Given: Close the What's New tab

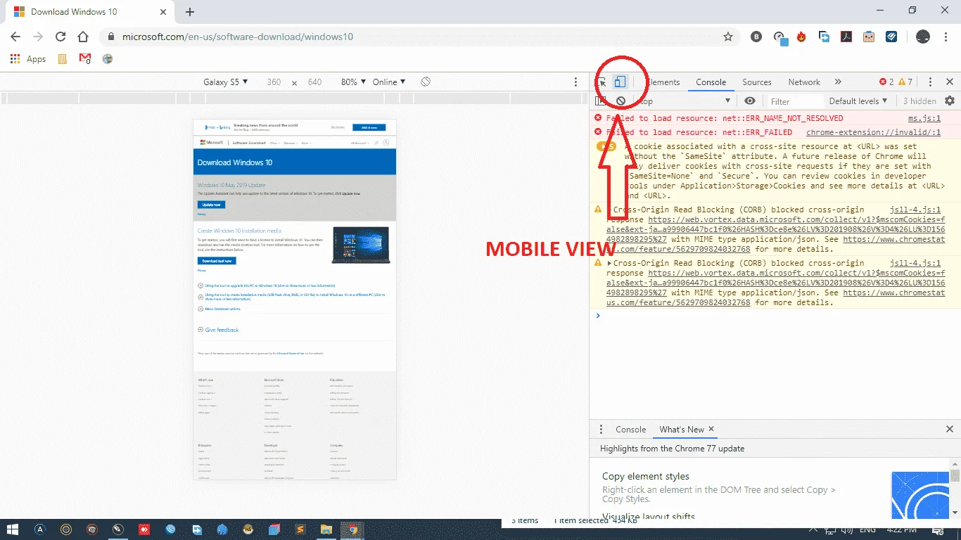Looking at the screenshot, I should [711, 429].
